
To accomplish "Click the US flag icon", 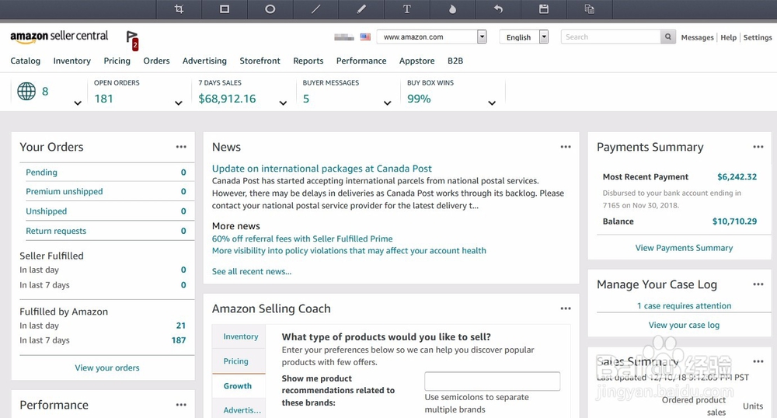I will (x=365, y=37).
